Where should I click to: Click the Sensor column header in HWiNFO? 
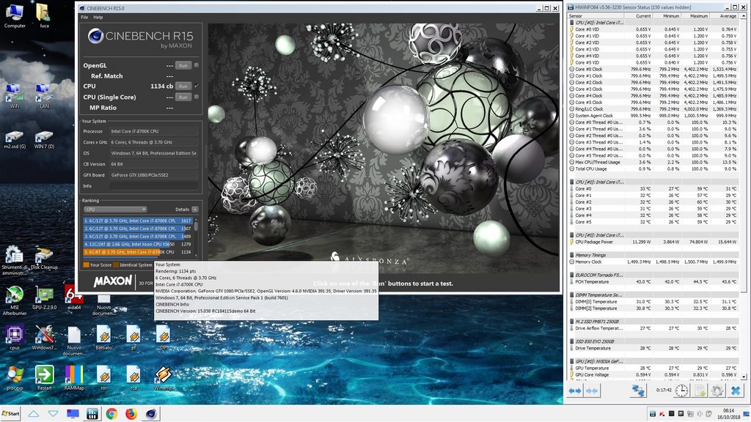595,16
